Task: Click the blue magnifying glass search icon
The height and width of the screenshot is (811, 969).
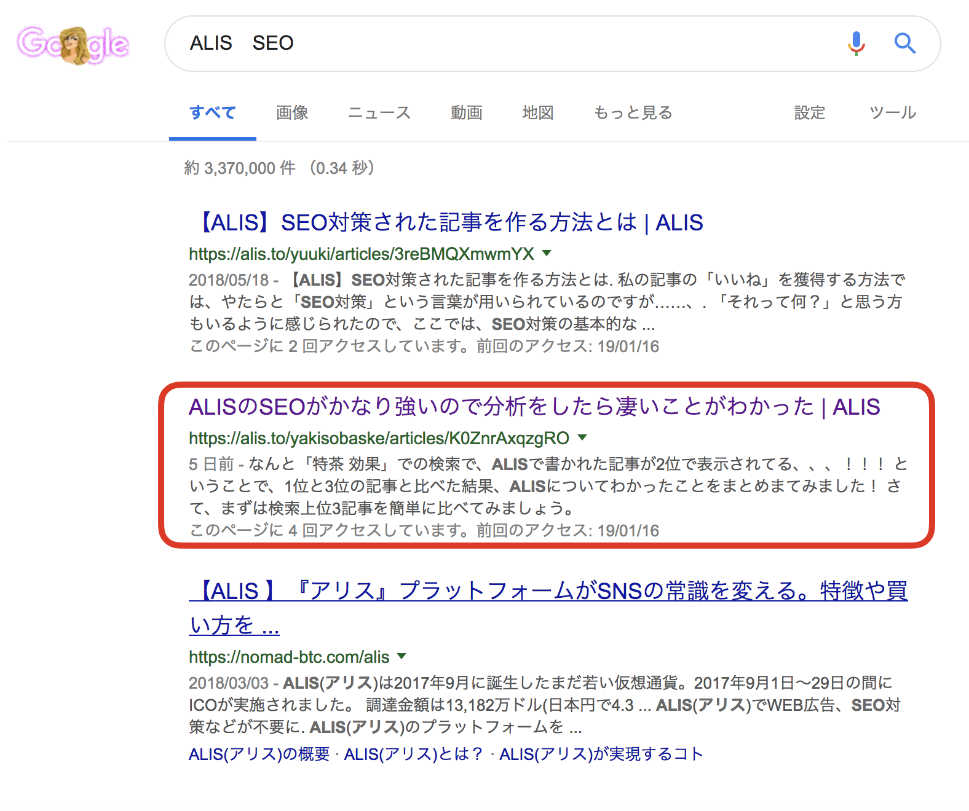Action: point(904,44)
